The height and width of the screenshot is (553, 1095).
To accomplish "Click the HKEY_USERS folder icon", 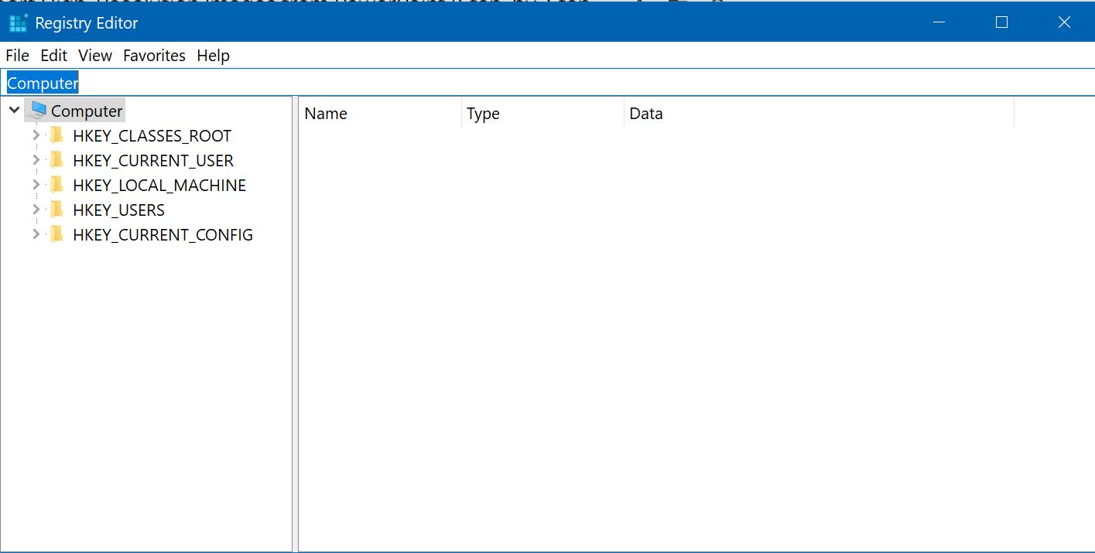I will [x=56, y=210].
